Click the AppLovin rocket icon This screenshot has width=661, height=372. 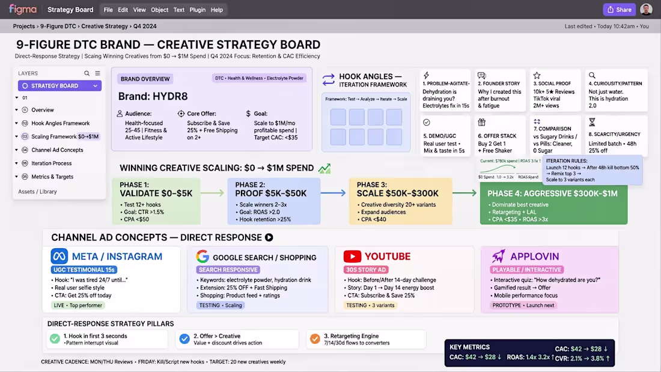coord(498,256)
